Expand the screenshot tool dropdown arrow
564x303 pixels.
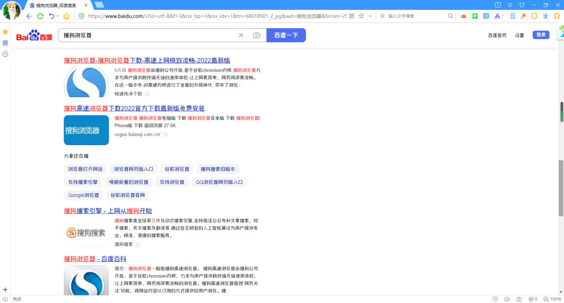coord(503,16)
